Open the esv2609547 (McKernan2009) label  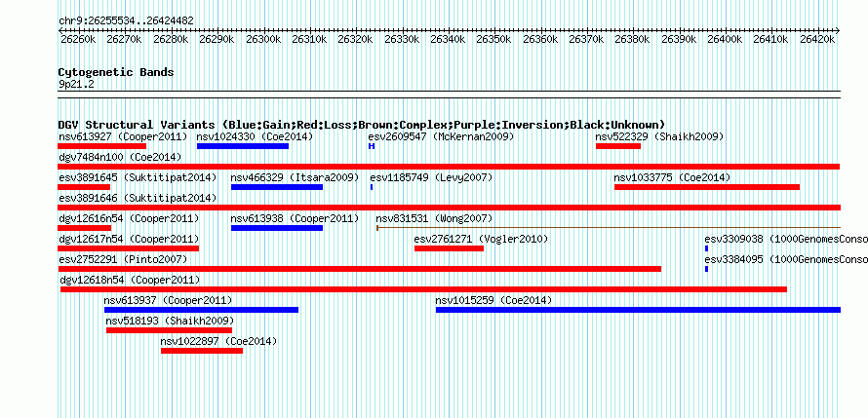[441, 136]
